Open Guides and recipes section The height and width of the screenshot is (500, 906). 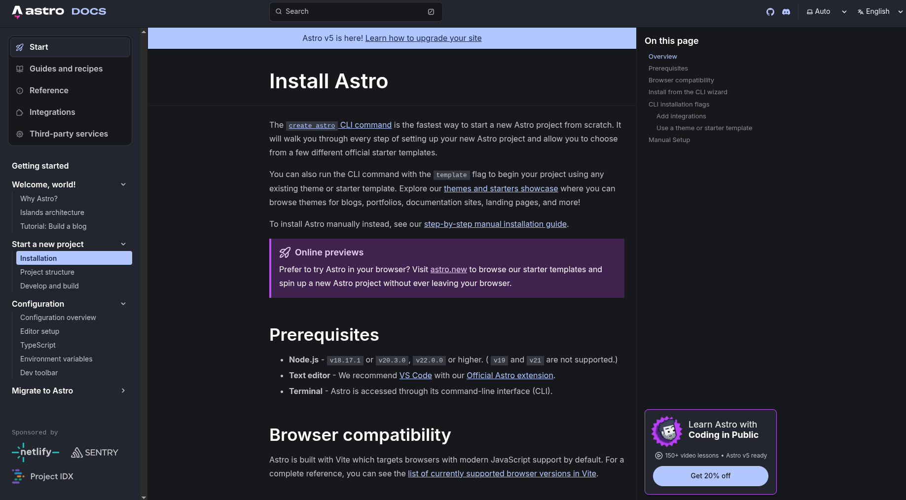(x=66, y=69)
